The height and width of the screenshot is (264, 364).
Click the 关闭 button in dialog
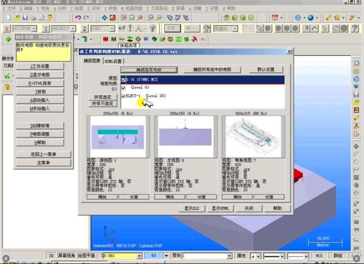(x=249, y=208)
